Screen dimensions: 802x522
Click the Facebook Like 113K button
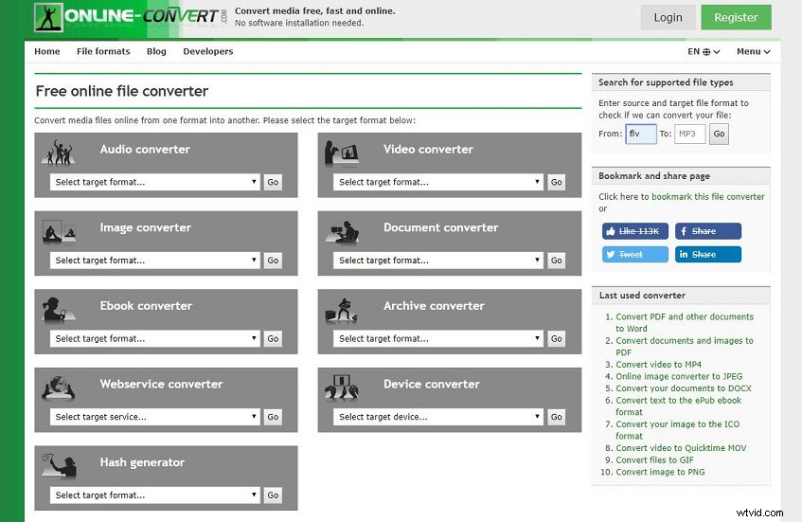634,231
